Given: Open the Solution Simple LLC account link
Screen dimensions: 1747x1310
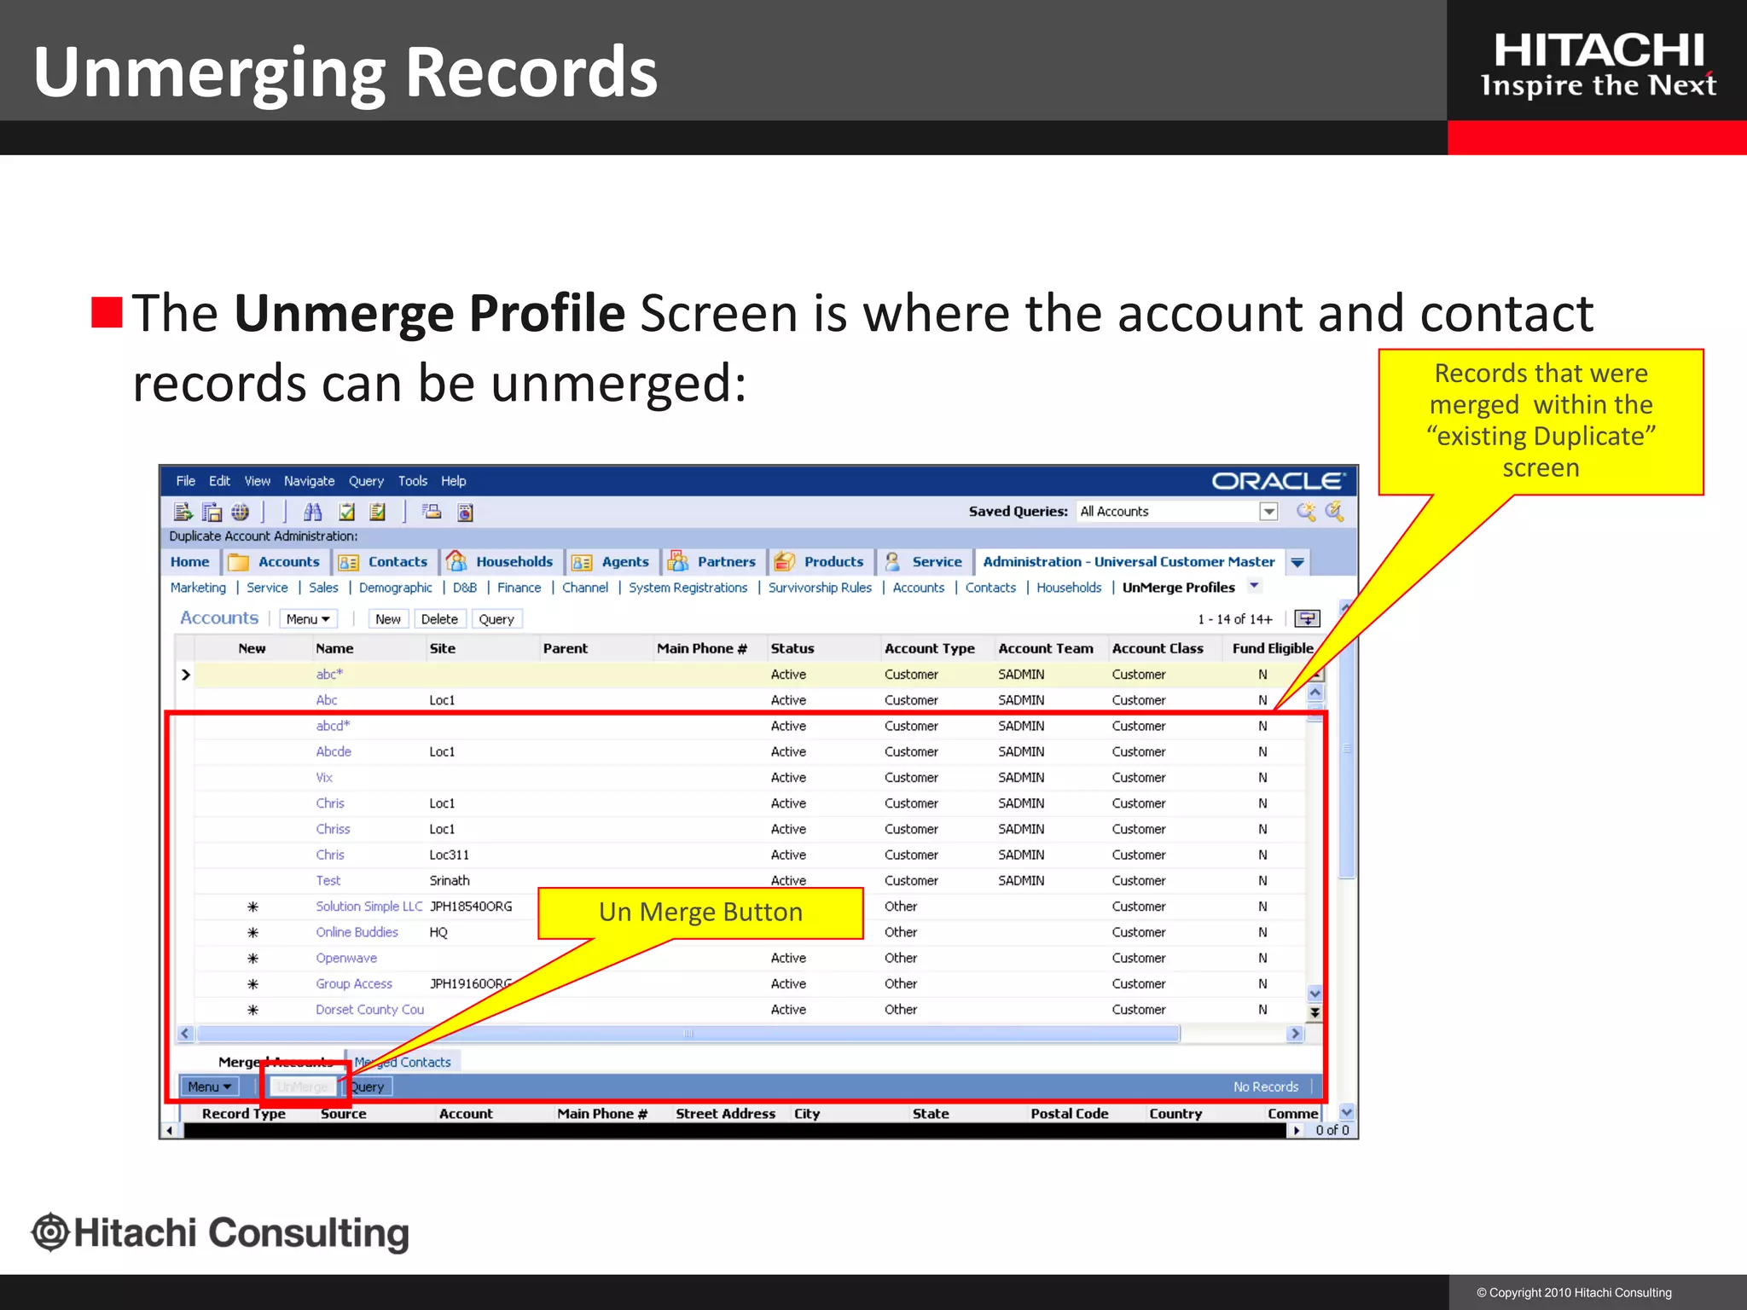Looking at the screenshot, I should (369, 907).
